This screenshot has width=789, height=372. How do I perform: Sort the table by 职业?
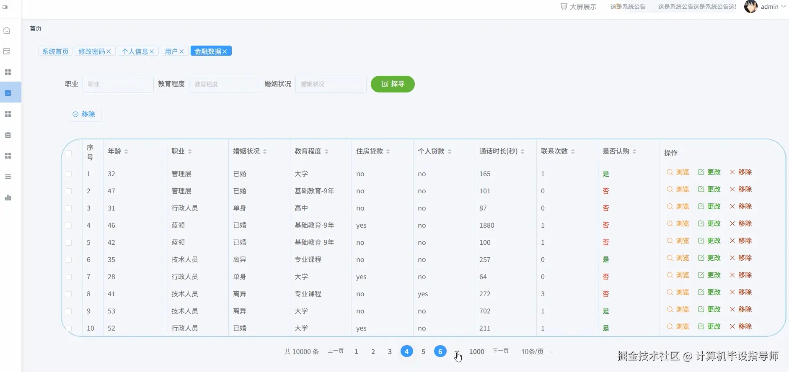pos(190,151)
